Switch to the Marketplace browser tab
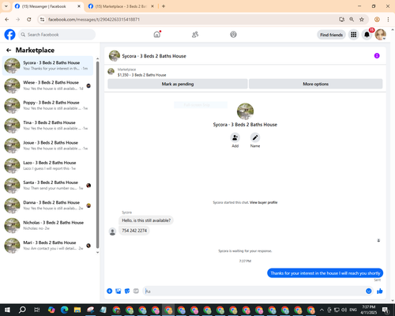This screenshot has width=395, height=316. click(x=121, y=6)
